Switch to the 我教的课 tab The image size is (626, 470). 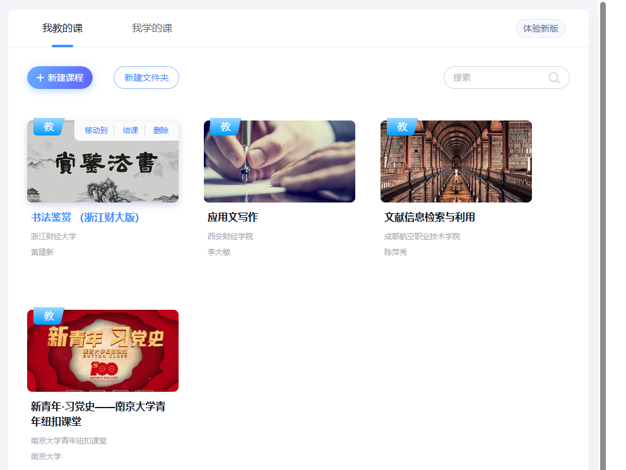click(62, 28)
